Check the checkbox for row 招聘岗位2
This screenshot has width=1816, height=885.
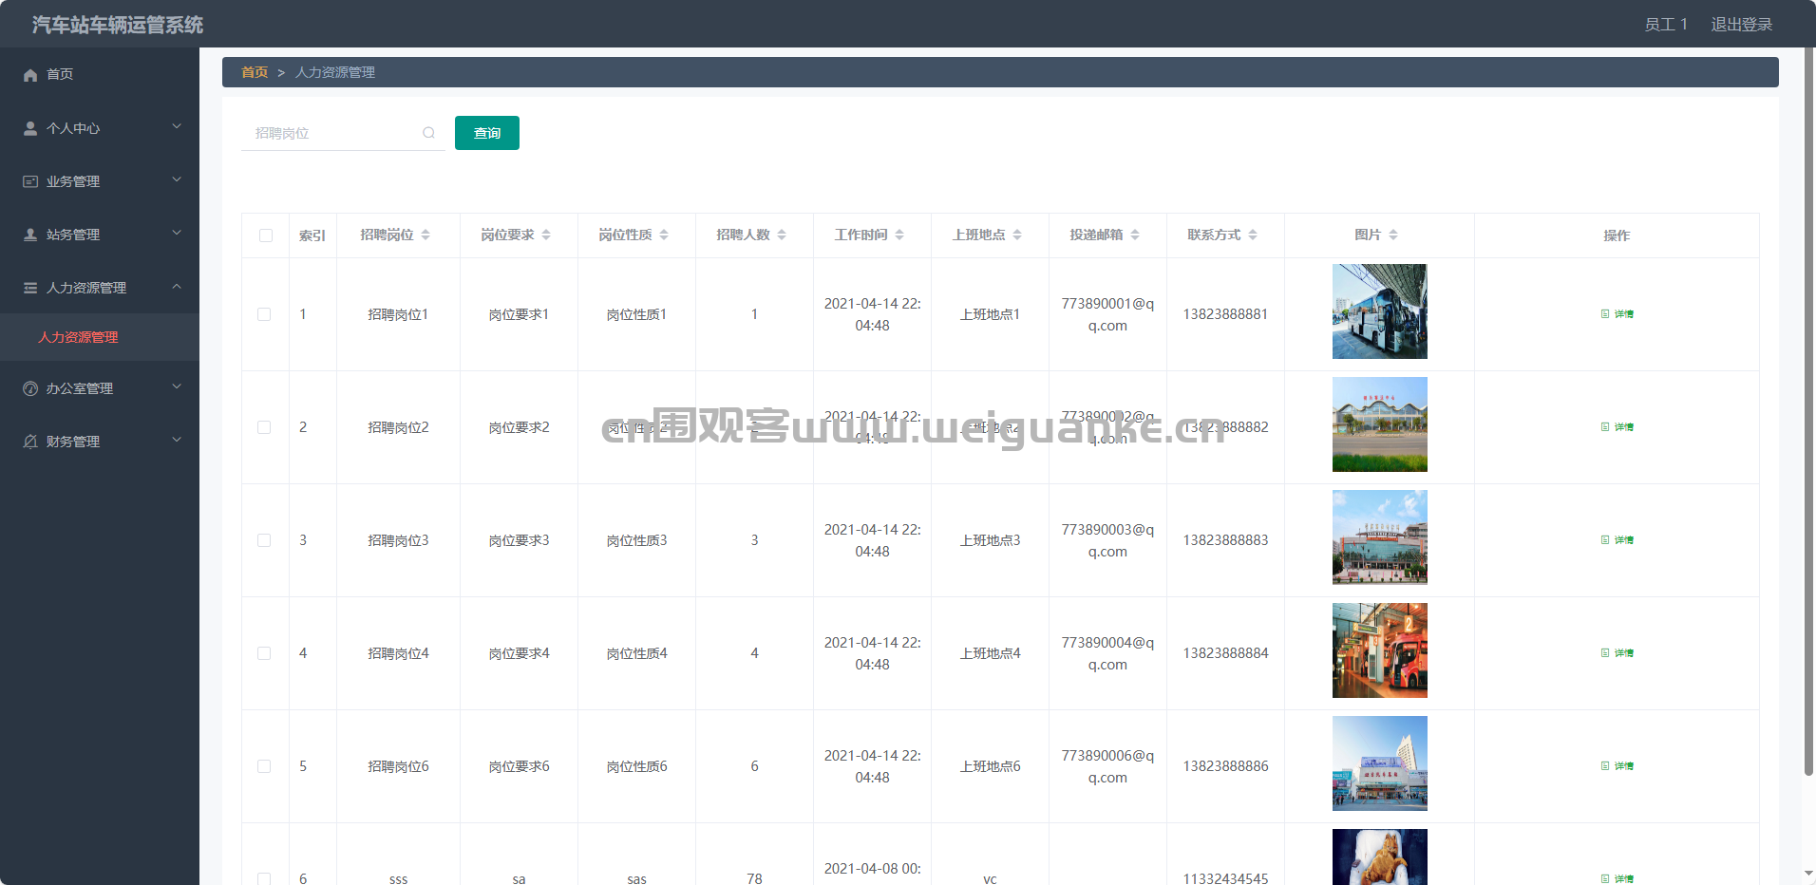point(264,427)
